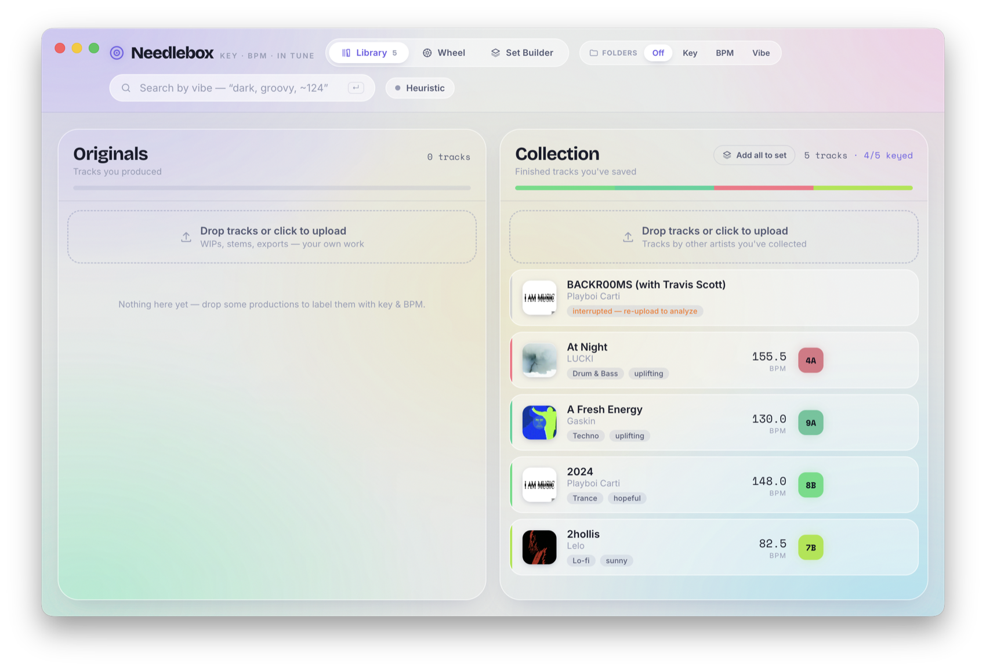The width and height of the screenshot is (986, 671).
Task: Click the 148.0 BPM value
Action: pos(769,481)
